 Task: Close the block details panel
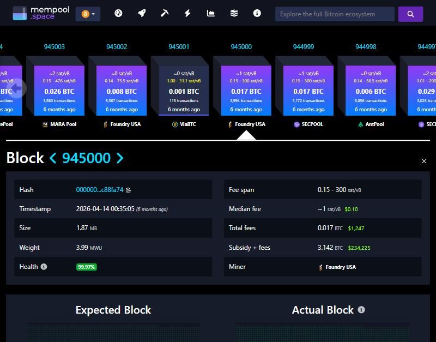tap(424, 161)
